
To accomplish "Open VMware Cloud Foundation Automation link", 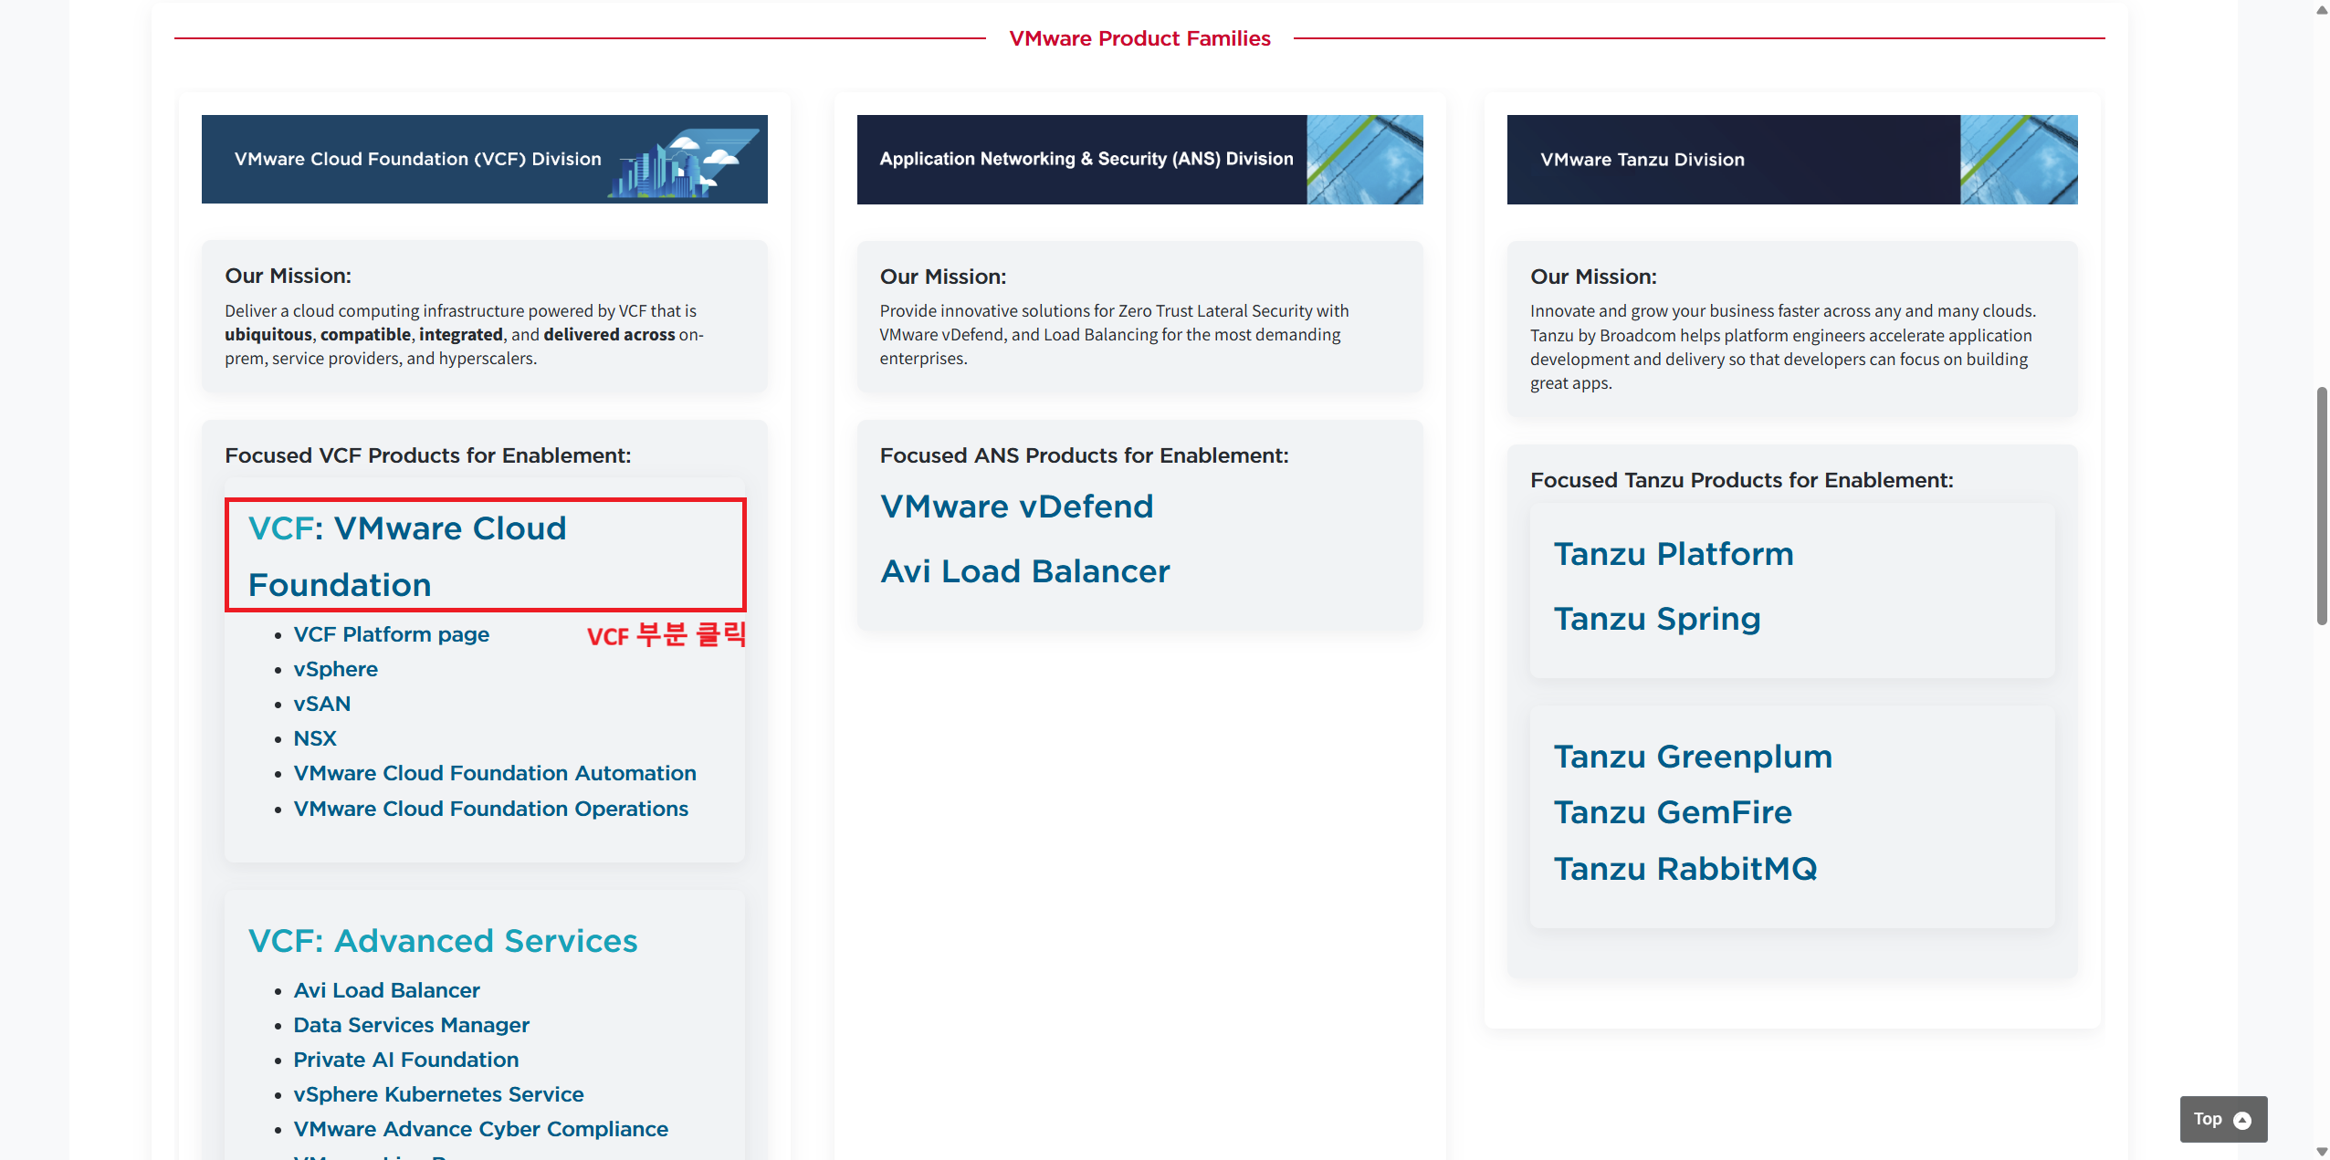I will coord(494,773).
